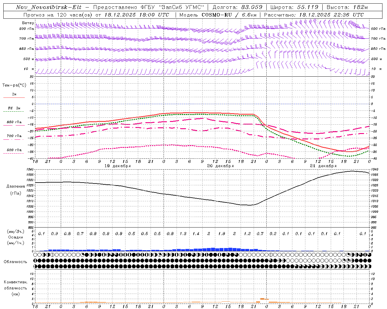Select the text Предоставлено ФГБУ "ЗапСиб УГМС"
This screenshot has height=309, width=387.
149,7
